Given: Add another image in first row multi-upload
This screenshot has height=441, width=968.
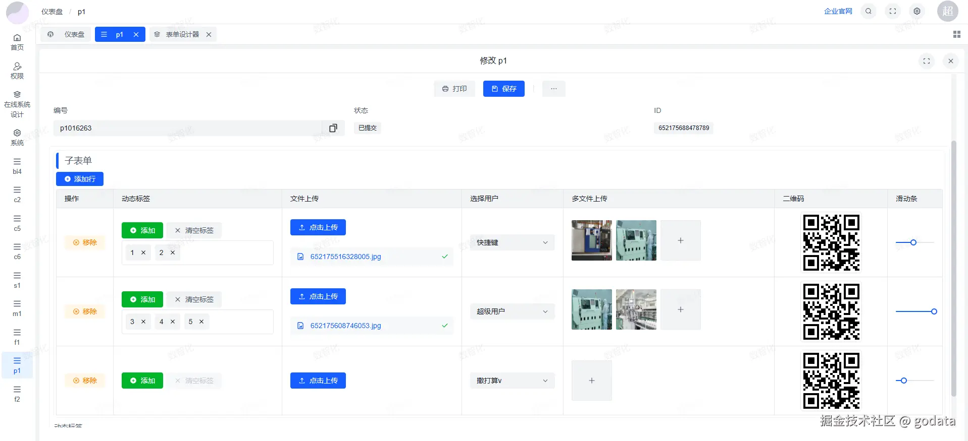Looking at the screenshot, I should point(681,240).
